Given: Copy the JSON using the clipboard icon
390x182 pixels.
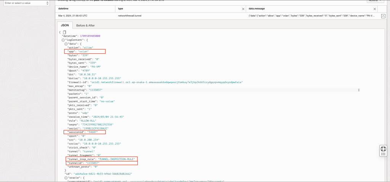Looking at the screenshot, I should click(64, 32).
